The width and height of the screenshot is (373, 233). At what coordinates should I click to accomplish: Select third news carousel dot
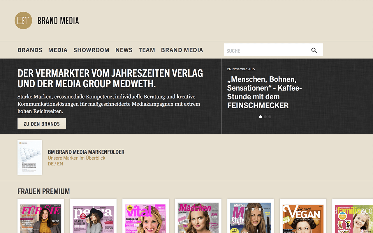(270, 117)
